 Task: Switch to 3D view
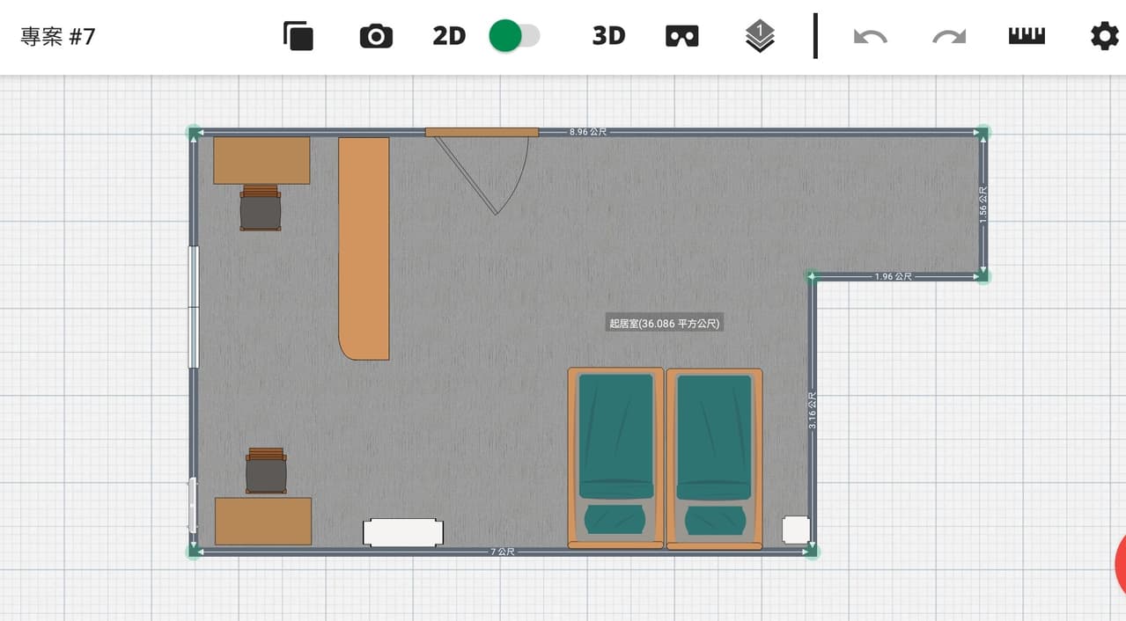608,36
